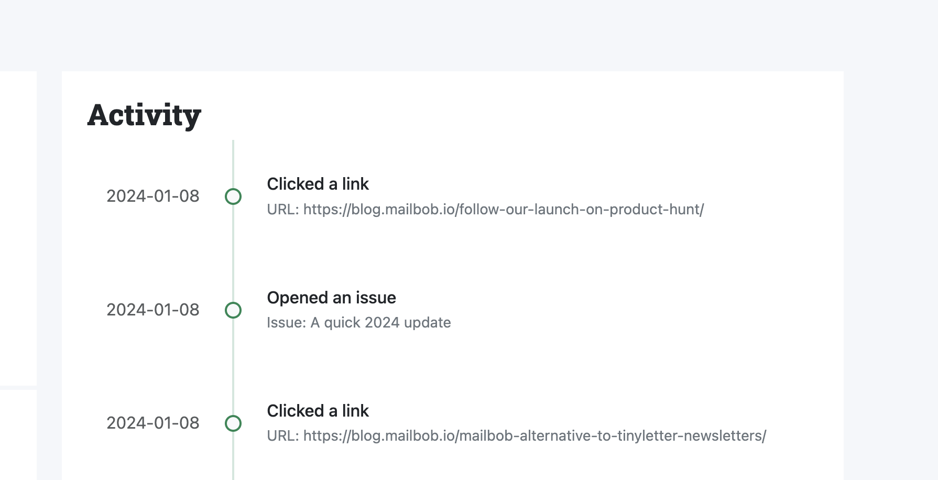
Task: Select the last 'Clicked a link' event title
Action: [318, 411]
